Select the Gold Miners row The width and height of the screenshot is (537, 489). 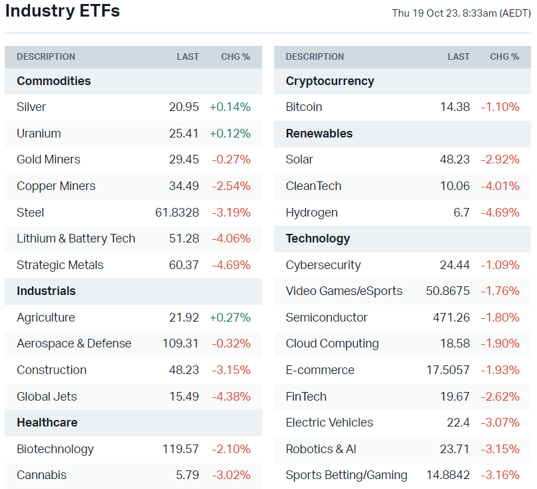pos(48,159)
